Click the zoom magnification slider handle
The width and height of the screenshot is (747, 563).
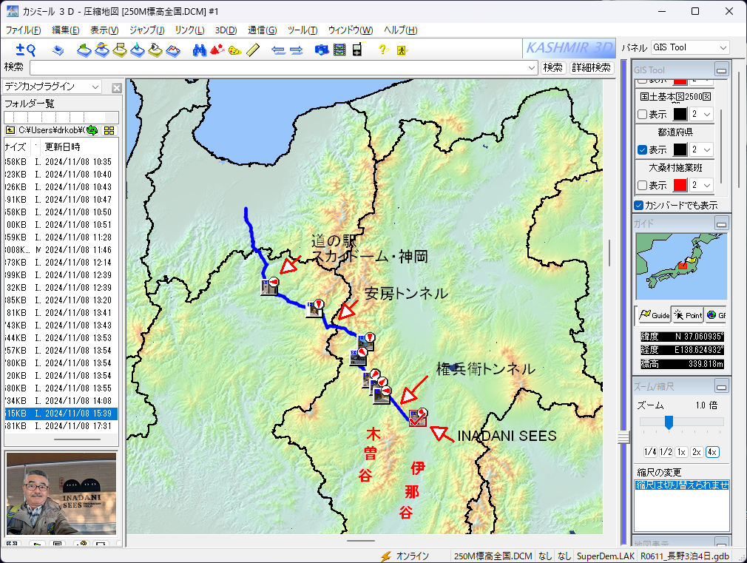point(669,422)
